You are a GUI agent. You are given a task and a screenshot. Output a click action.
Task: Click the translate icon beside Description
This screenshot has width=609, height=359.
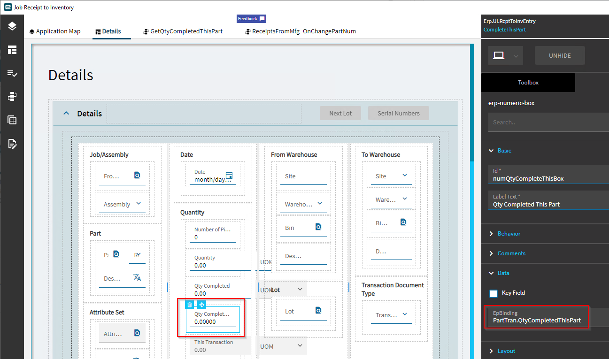[x=137, y=277]
